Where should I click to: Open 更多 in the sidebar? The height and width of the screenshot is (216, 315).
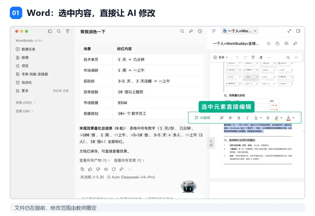(22, 91)
